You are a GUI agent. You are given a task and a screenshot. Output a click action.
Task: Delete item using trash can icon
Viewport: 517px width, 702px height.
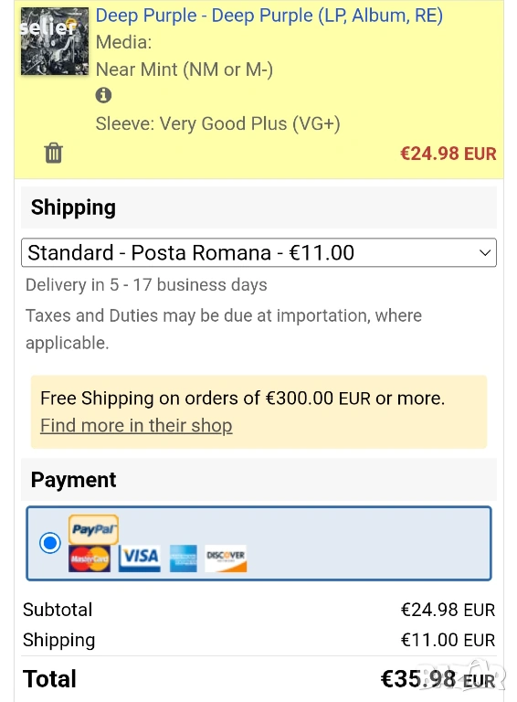coord(53,154)
